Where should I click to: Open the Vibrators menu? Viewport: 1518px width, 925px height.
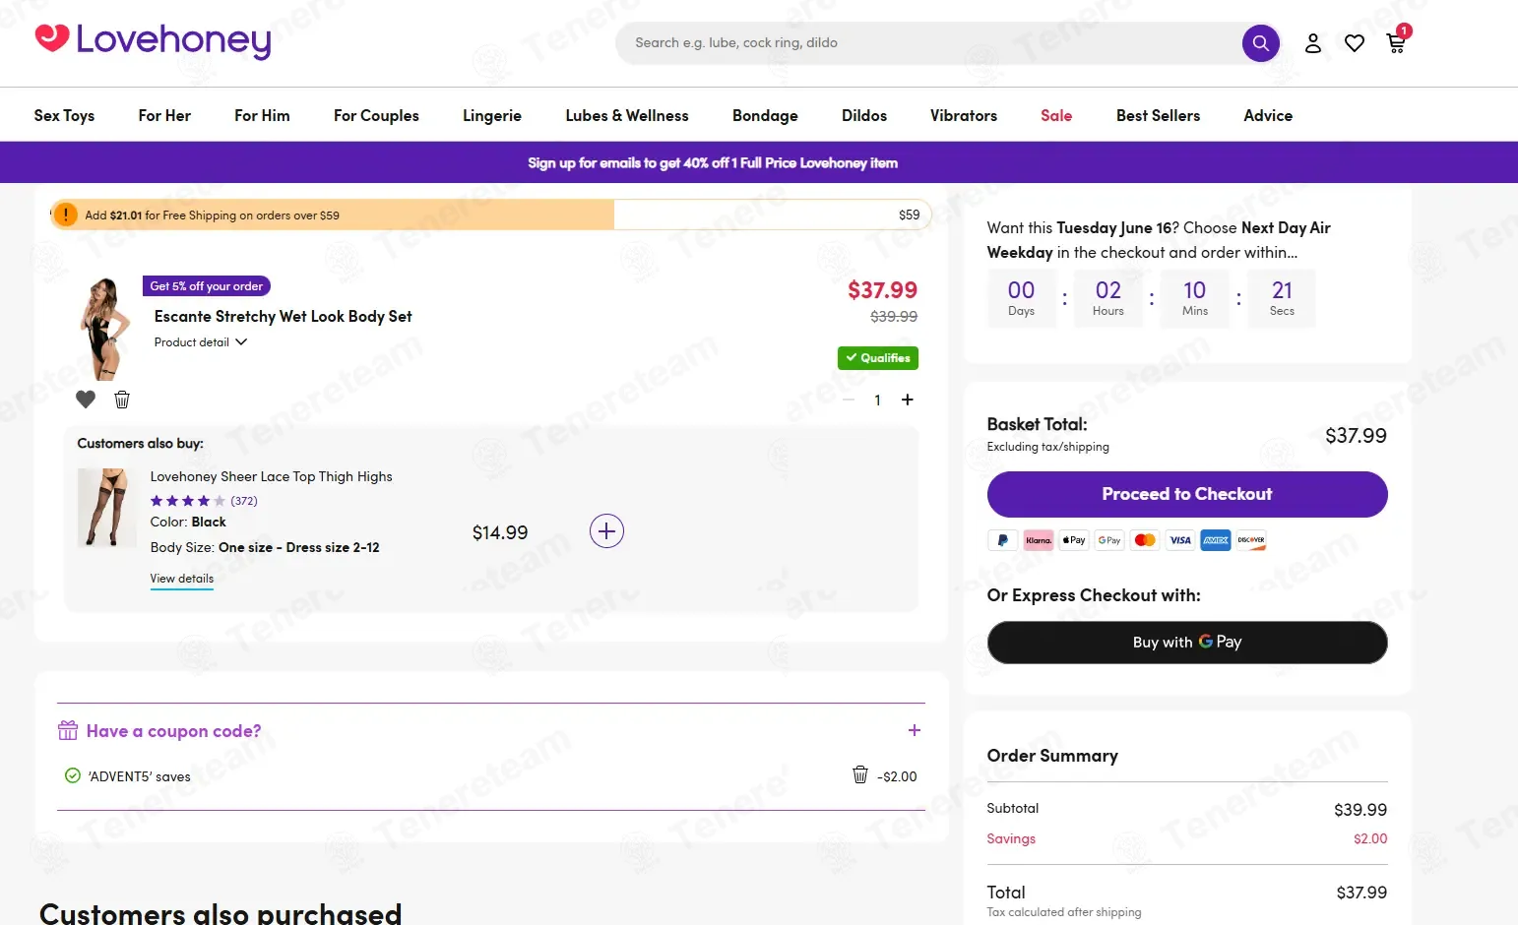click(964, 115)
